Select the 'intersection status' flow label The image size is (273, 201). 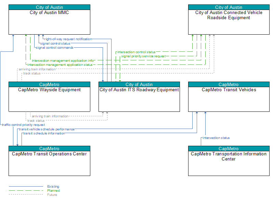coord(216,138)
